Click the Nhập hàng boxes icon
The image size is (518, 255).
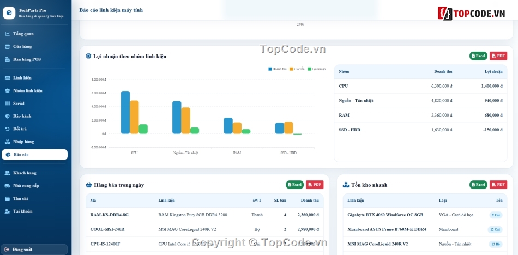[7, 142]
